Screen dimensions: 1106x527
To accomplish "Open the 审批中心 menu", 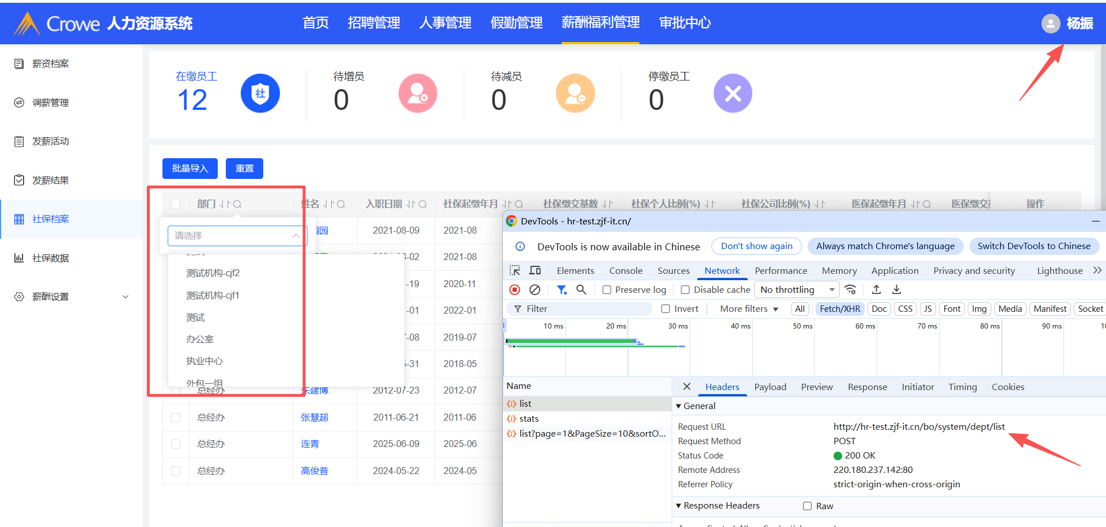I will click(x=685, y=23).
